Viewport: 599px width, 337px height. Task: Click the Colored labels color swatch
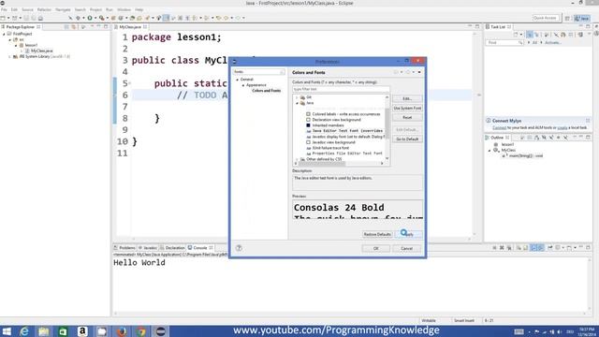pos(308,114)
